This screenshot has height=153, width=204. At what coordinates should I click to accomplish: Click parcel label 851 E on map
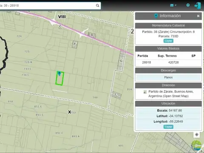tap(38, 107)
